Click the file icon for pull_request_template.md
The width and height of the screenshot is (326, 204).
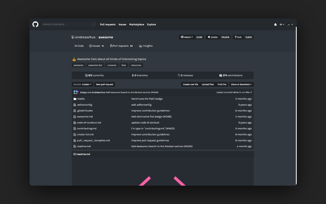(x=75, y=141)
